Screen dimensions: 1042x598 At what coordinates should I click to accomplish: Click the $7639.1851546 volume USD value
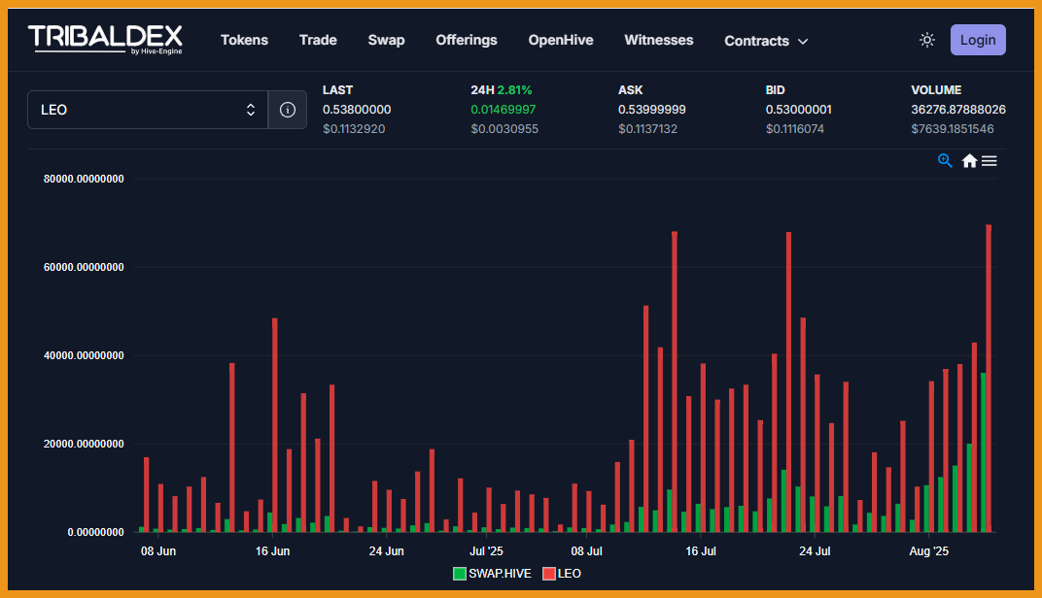(953, 129)
